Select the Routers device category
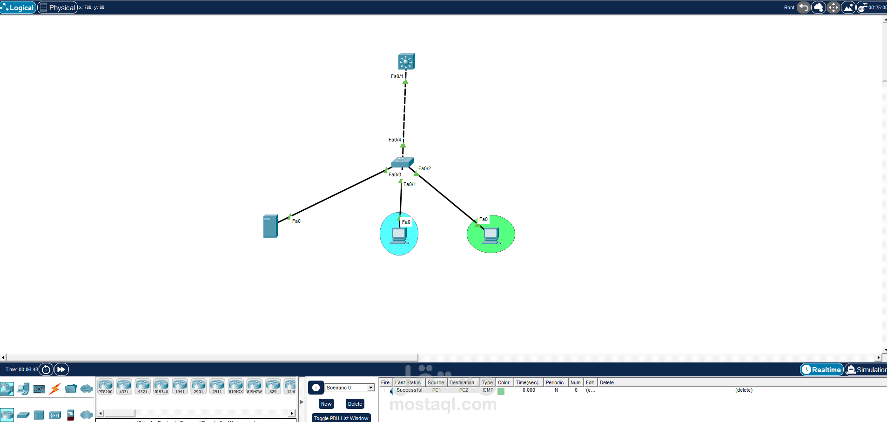 (x=7, y=415)
